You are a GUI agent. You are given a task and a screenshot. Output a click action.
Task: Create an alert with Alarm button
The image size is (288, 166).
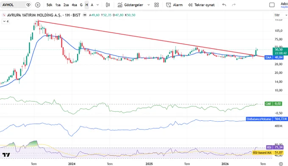coord(174,5)
